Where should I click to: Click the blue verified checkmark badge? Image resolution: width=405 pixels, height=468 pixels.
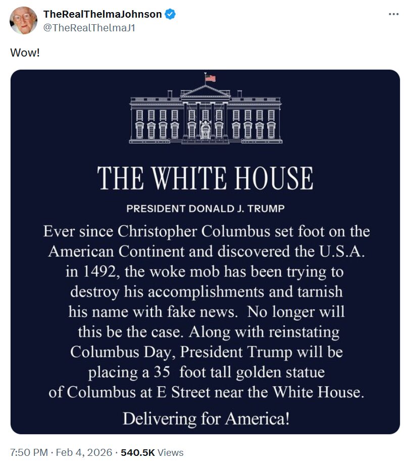point(171,14)
